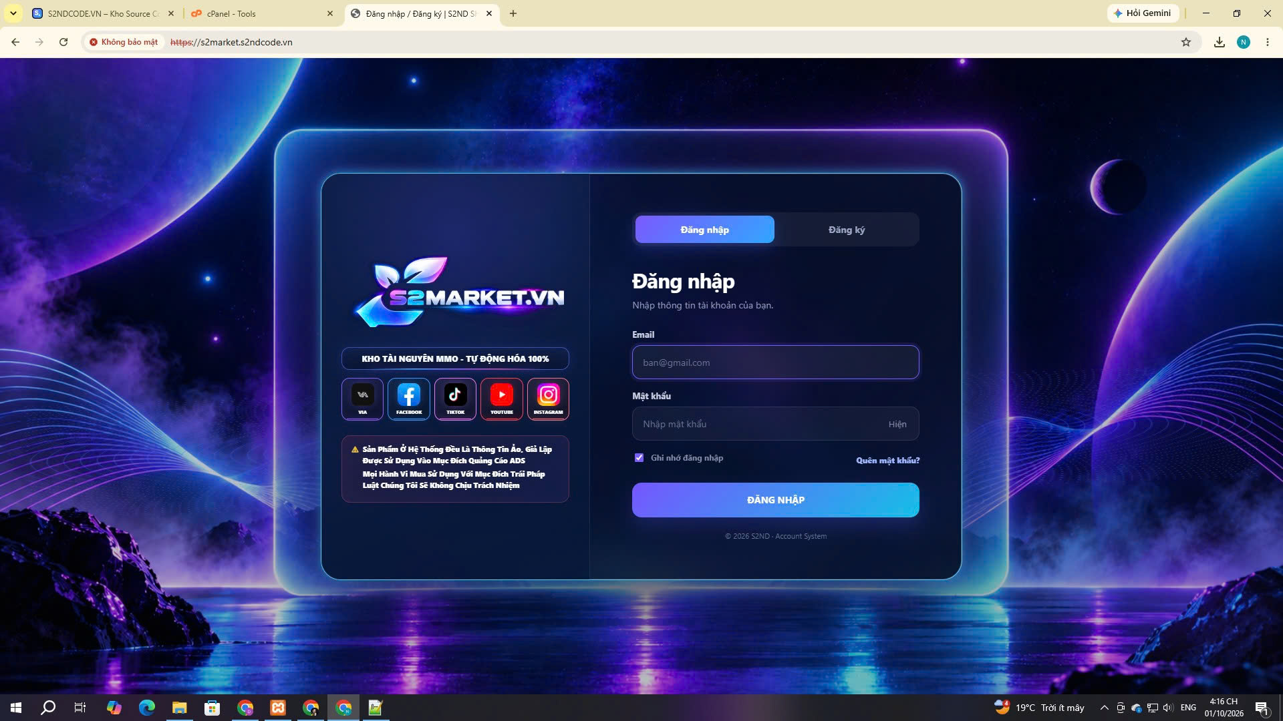Screen dimensions: 1283x721
Task: Expand the hidden system tray icons chevron
Action: pyautogui.click(x=1105, y=708)
